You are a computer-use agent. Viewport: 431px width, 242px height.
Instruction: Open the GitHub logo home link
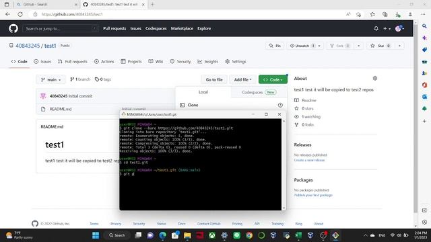pyautogui.click(x=13, y=28)
